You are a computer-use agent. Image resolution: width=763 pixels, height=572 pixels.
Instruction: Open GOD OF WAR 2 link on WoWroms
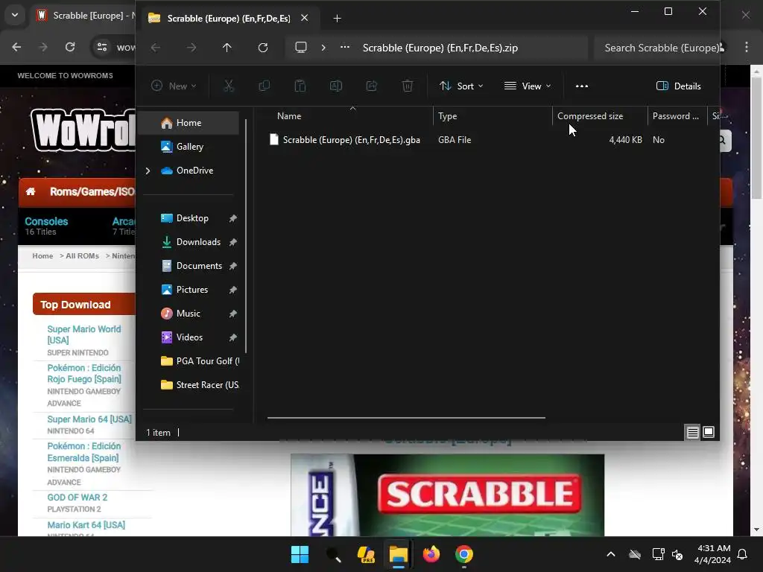pyautogui.click(x=77, y=497)
